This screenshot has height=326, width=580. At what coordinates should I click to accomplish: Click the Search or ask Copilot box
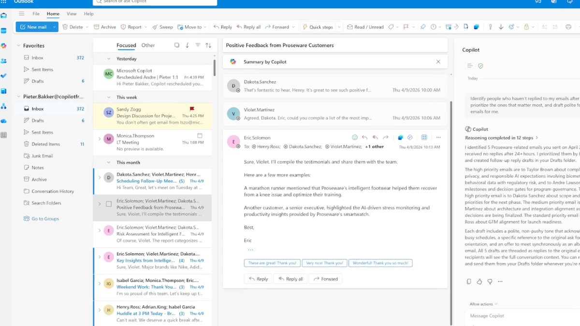[x=155, y=2]
